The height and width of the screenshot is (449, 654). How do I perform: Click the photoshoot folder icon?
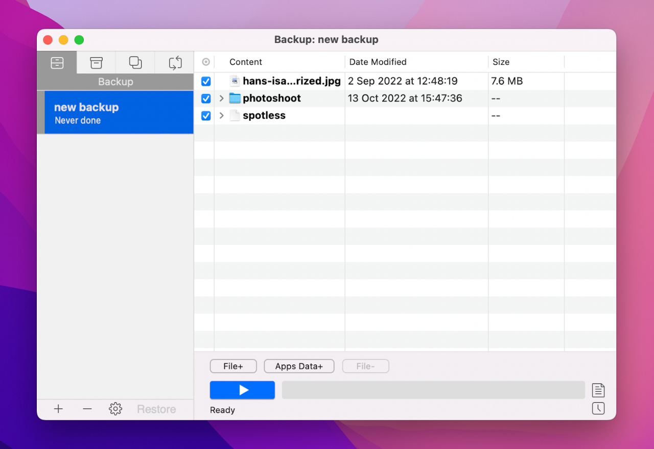click(235, 98)
